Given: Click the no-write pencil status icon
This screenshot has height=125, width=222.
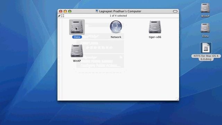Looking at the screenshot, I should click(59, 16).
